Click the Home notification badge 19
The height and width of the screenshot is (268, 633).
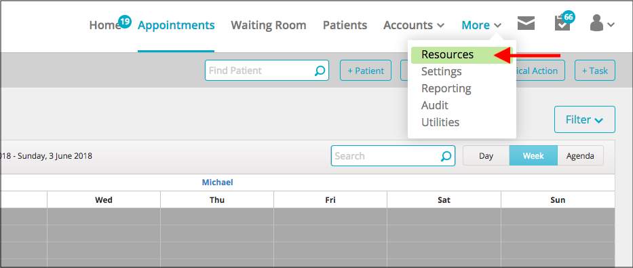[x=125, y=21]
